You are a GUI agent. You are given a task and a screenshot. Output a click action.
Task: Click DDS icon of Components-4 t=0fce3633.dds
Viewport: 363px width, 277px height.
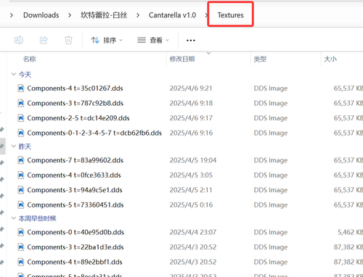click(x=21, y=175)
